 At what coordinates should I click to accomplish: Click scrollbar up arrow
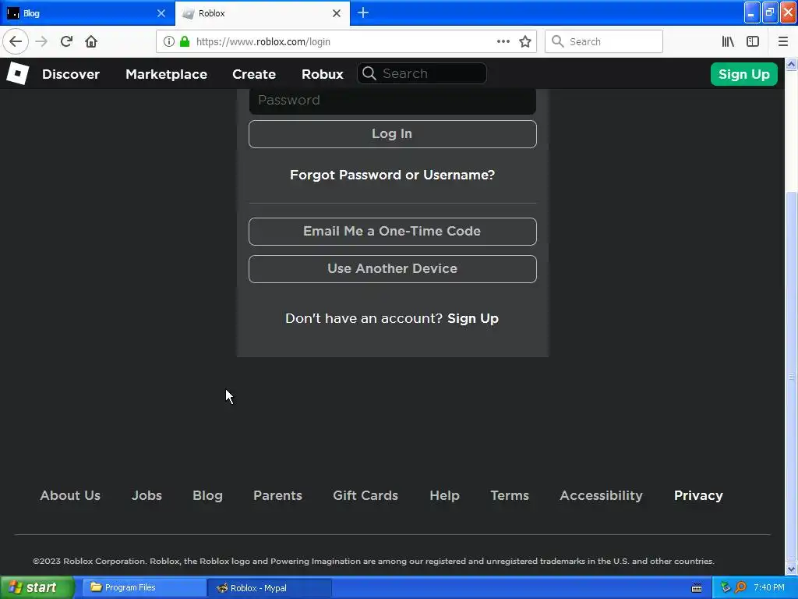click(x=792, y=64)
